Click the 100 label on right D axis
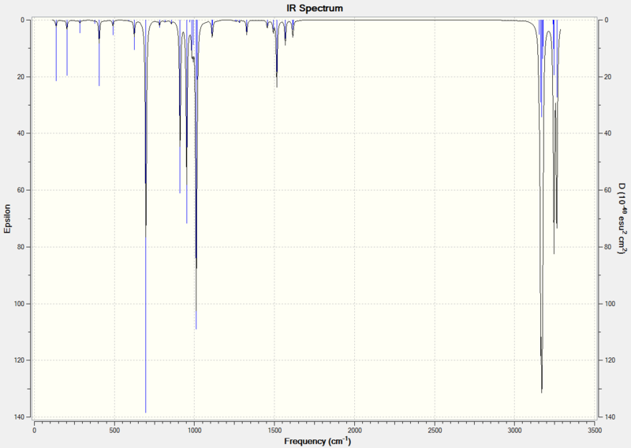The image size is (631, 448). [x=610, y=304]
